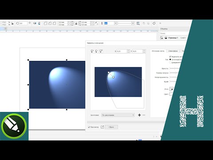Click the convert to curves icon
The image size is (213, 160).
[x=154, y=23]
